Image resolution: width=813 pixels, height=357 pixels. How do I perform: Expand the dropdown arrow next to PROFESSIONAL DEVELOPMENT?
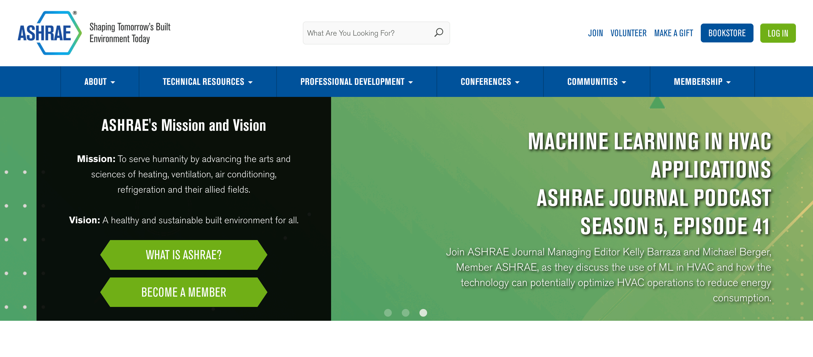point(410,82)
